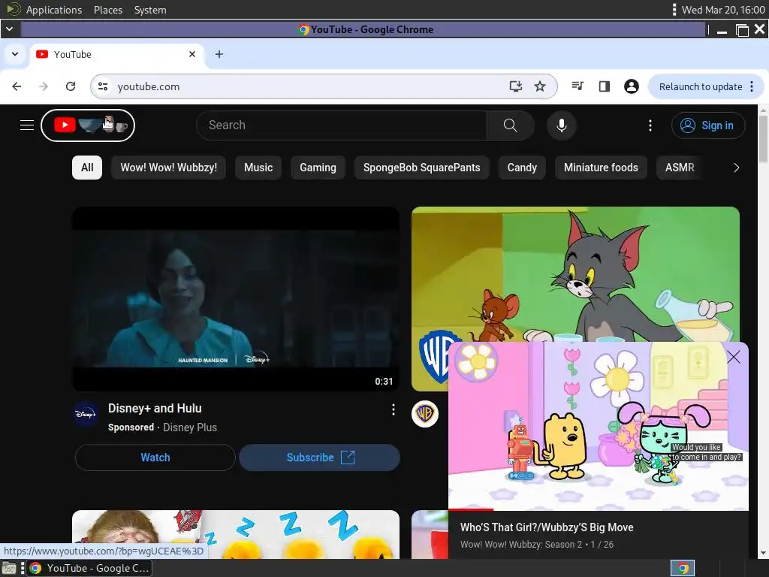769x577 pixels.
Task: Select the Gaming filter chip
Action: pyautogui.click(x=318, y=168)
